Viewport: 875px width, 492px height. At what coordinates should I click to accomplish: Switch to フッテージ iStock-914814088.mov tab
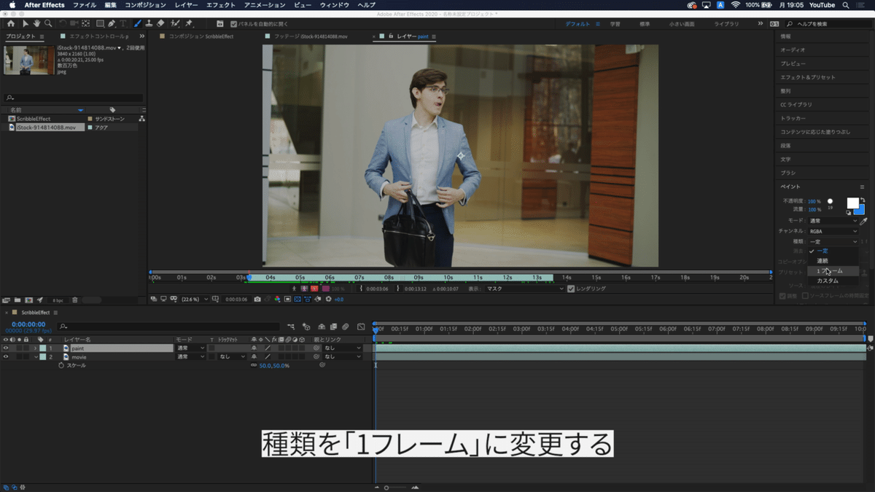310,36
